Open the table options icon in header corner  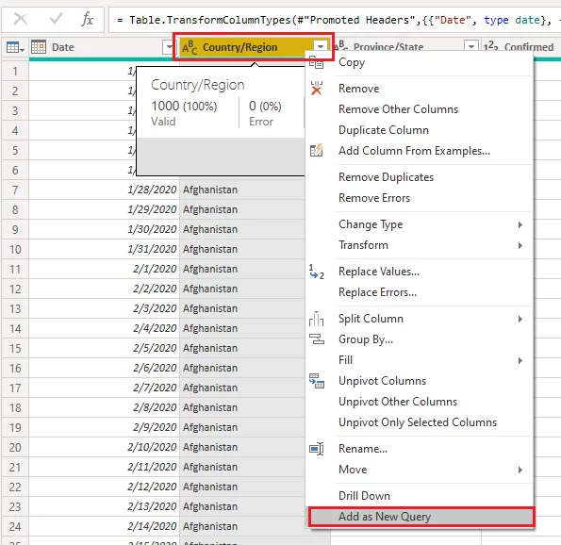(15, 47)
